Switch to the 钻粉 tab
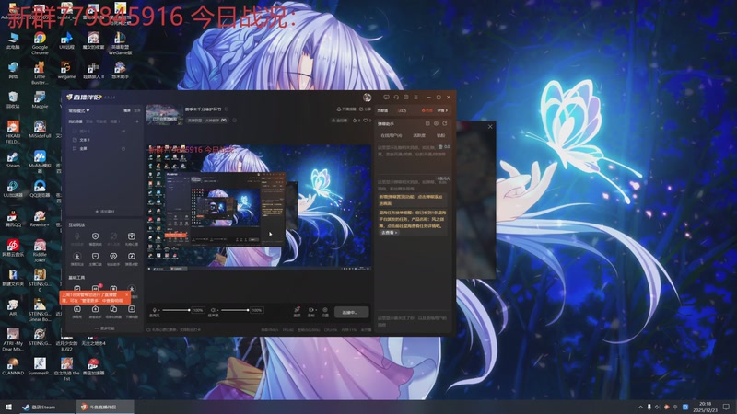Viewport: 737px width, 414px height. [441, 135]
